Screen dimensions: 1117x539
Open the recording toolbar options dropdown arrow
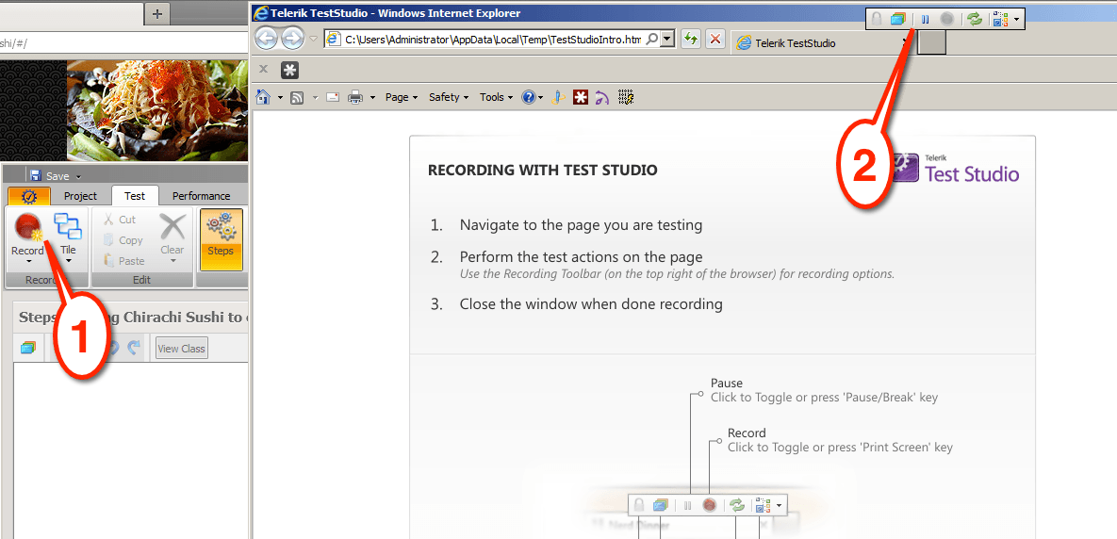(1016, 20)
